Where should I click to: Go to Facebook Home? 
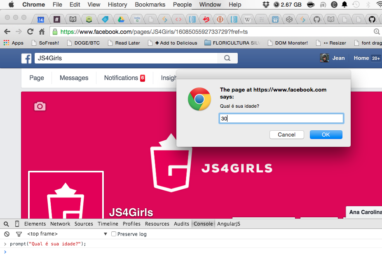coord(361,58)
